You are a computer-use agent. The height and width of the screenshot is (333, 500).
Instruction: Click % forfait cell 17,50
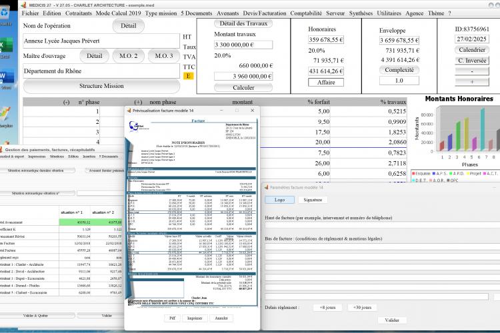[x=322, y=133]
